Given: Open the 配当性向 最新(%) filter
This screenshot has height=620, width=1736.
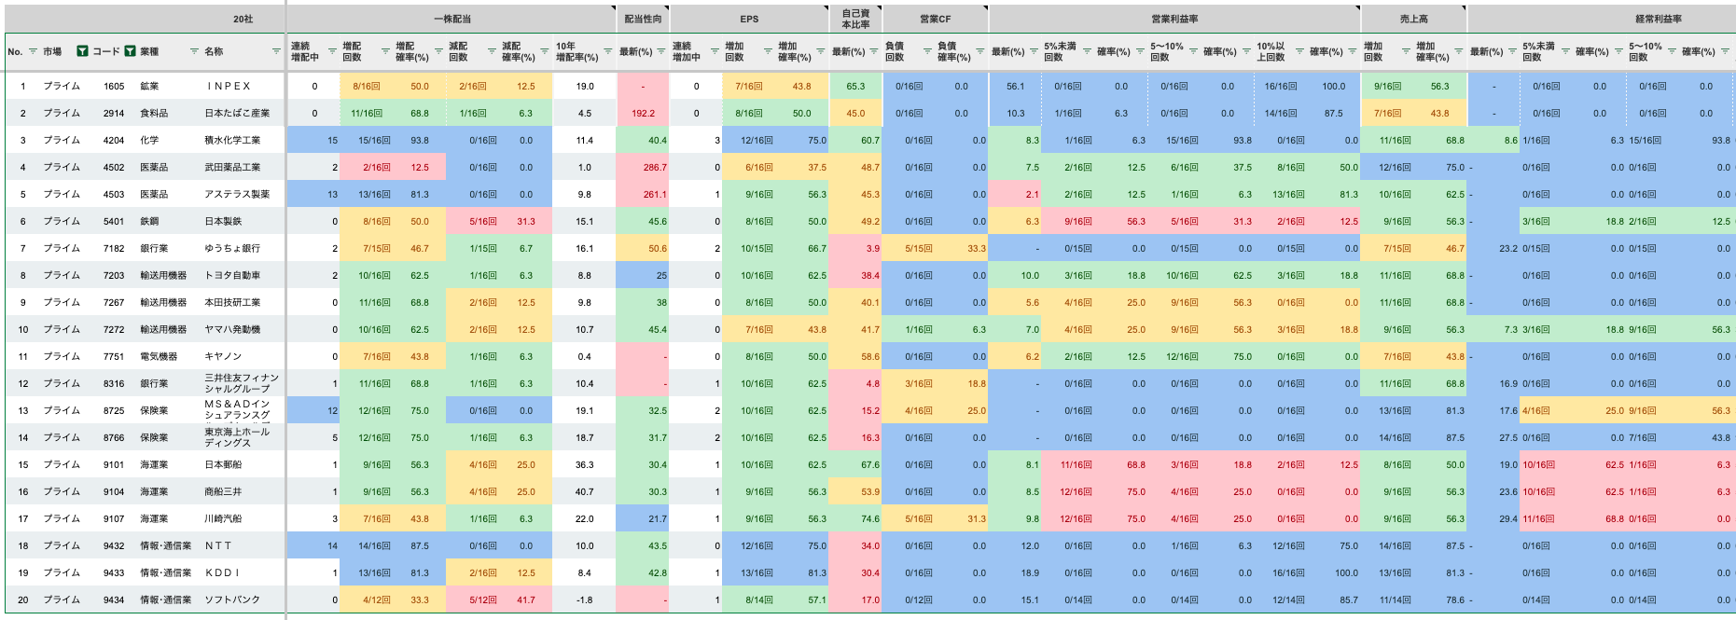Looking at the screenshot, I should [x=661, y=51].
